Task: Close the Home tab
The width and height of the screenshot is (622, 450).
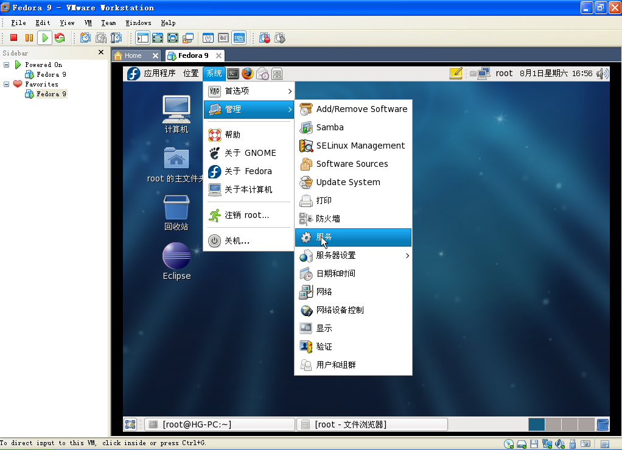Action: (156, 55)
